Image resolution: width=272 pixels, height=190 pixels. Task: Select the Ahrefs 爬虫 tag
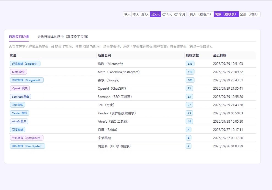[x=19, y=121]
